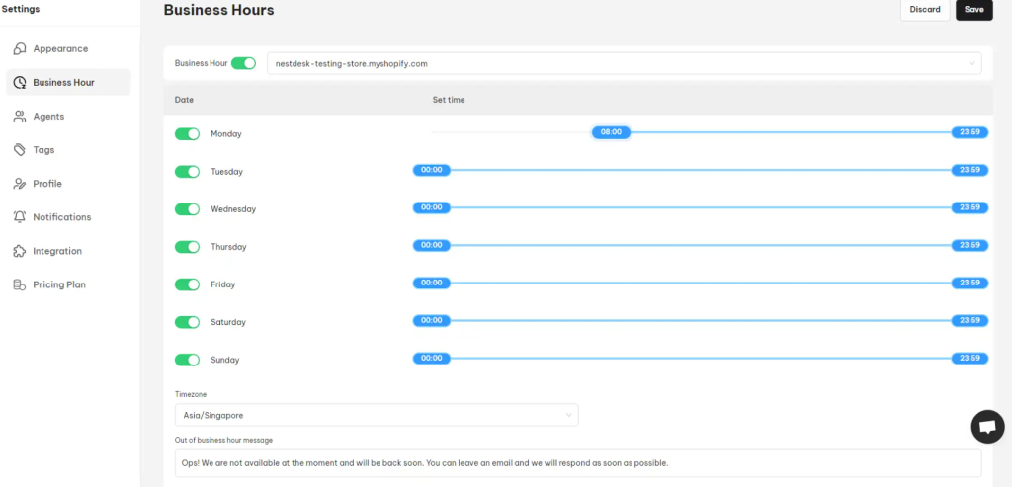Open Pricing Plan page
This screenshot has width=1012, height=487.
[x=68, y=284]
